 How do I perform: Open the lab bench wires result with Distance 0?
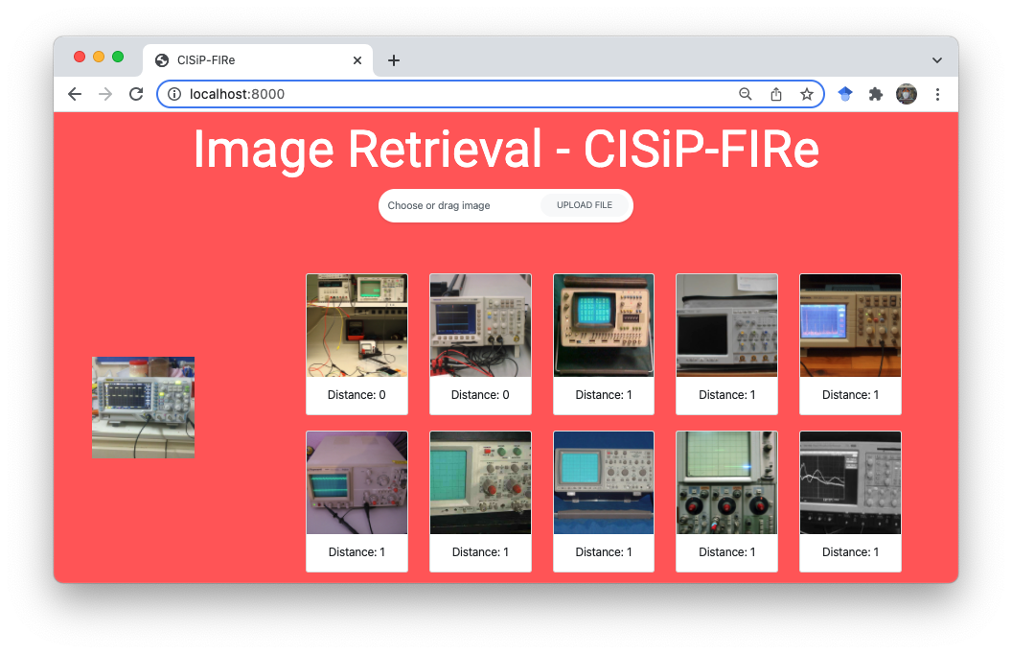point(356,344)
